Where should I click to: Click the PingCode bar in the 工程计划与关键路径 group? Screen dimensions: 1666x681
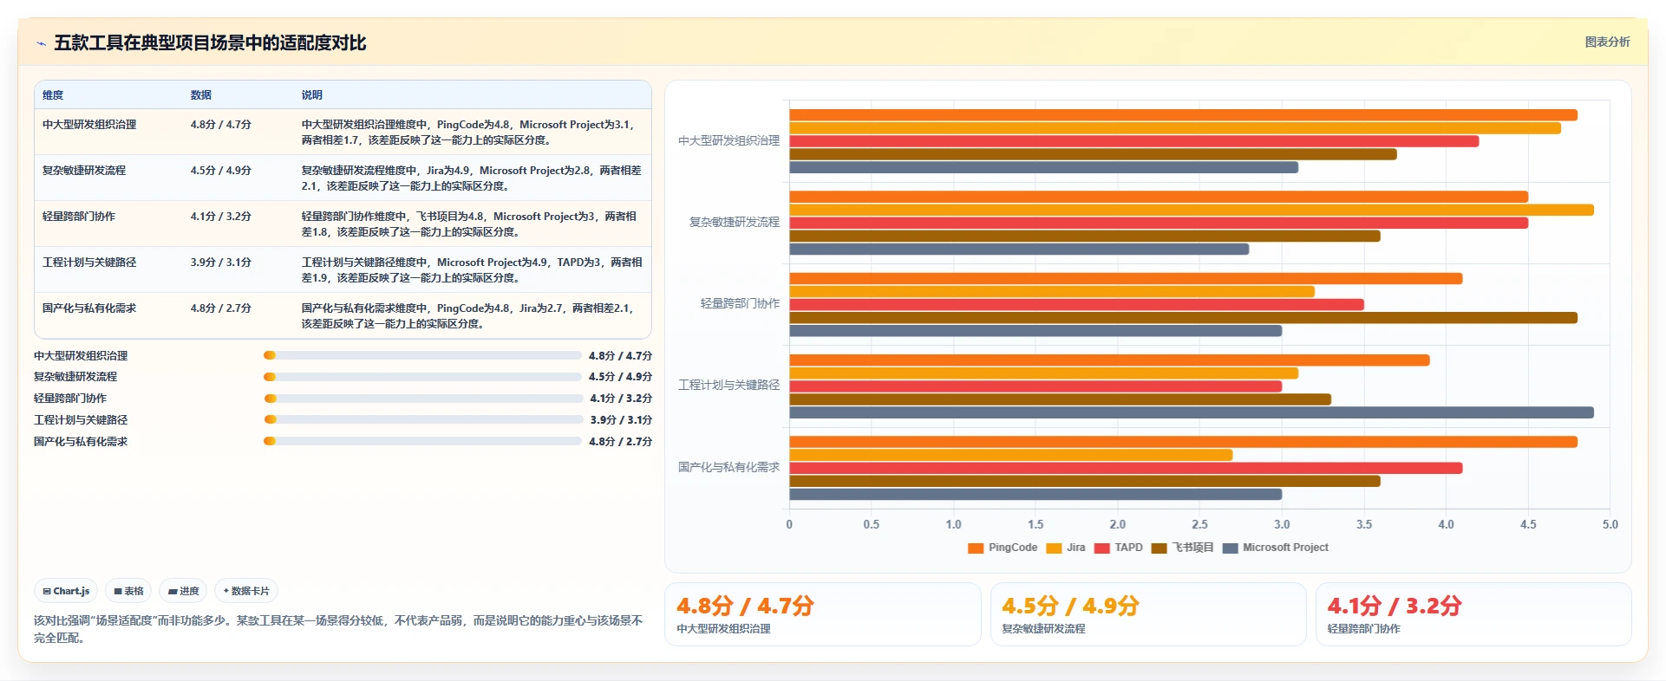click(1109, 360)
